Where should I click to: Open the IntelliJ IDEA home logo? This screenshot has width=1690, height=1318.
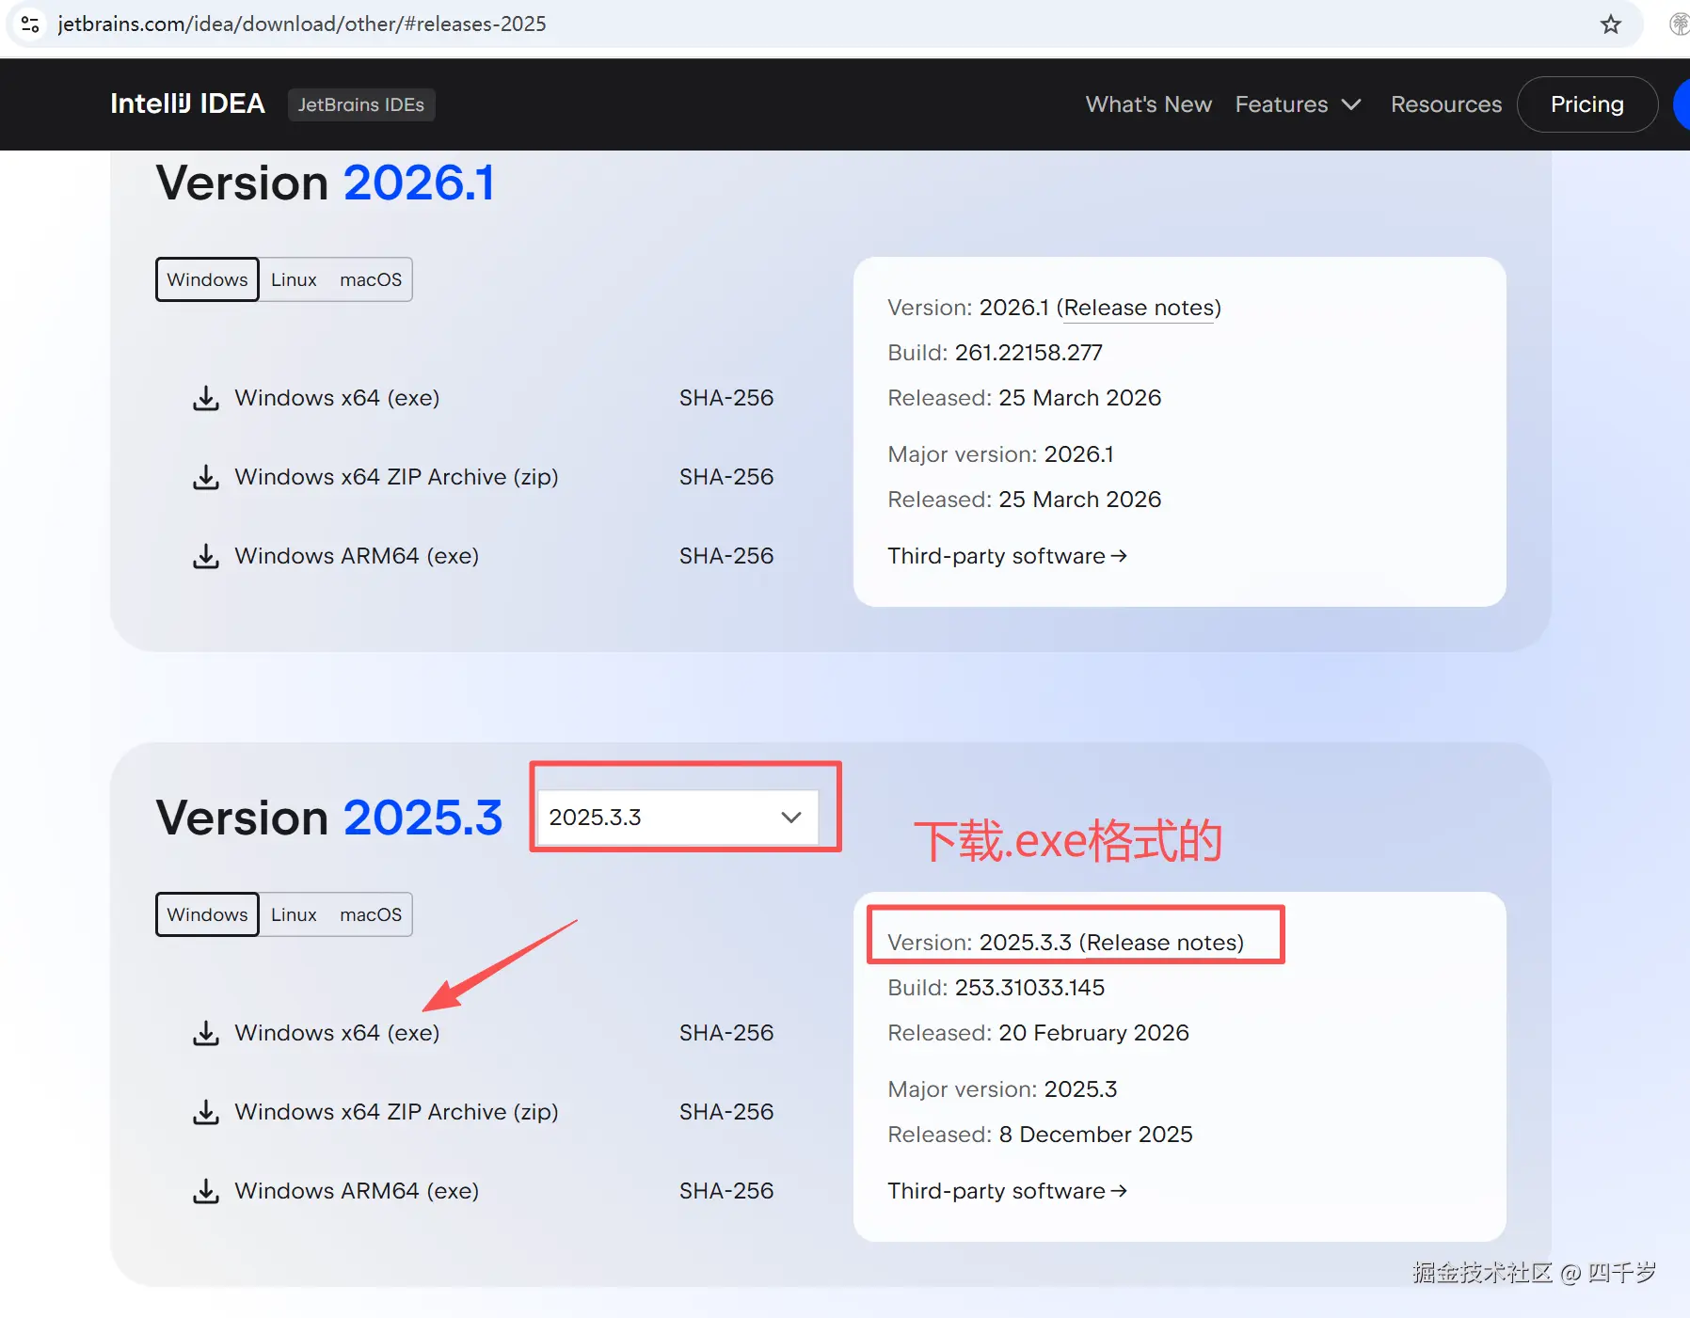187,103
